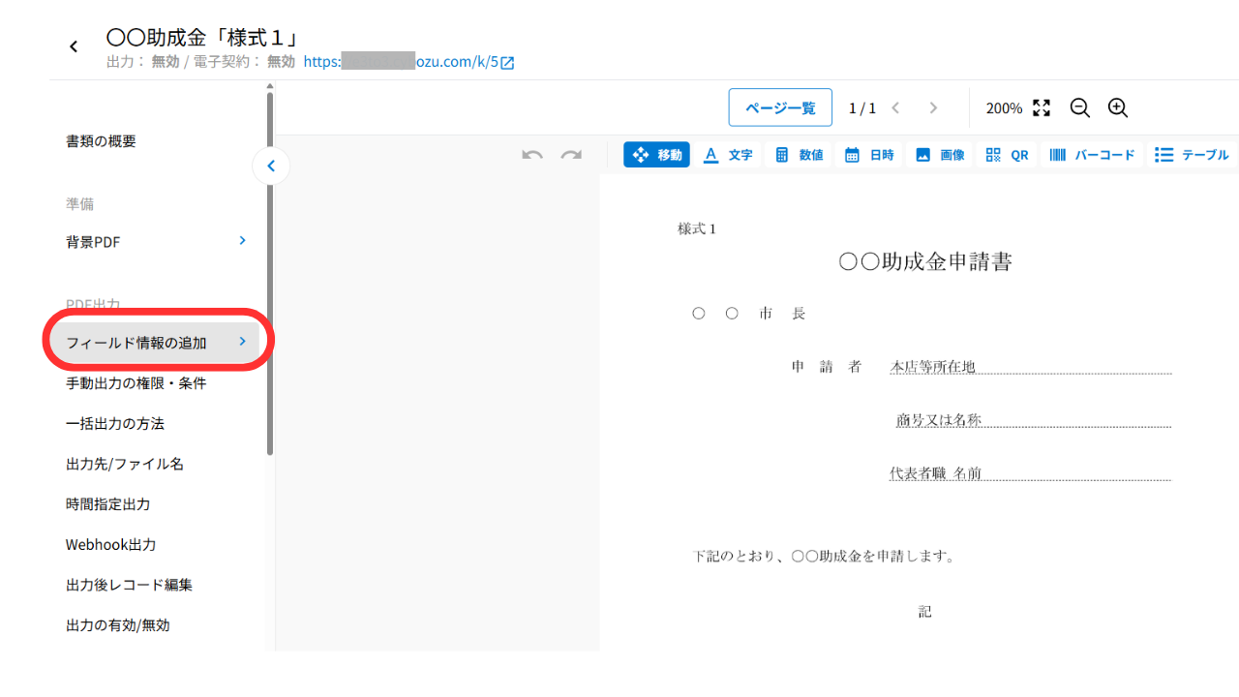Click the ページ一覧 button
Viewport: 1239px width, 697px height.
780,107
